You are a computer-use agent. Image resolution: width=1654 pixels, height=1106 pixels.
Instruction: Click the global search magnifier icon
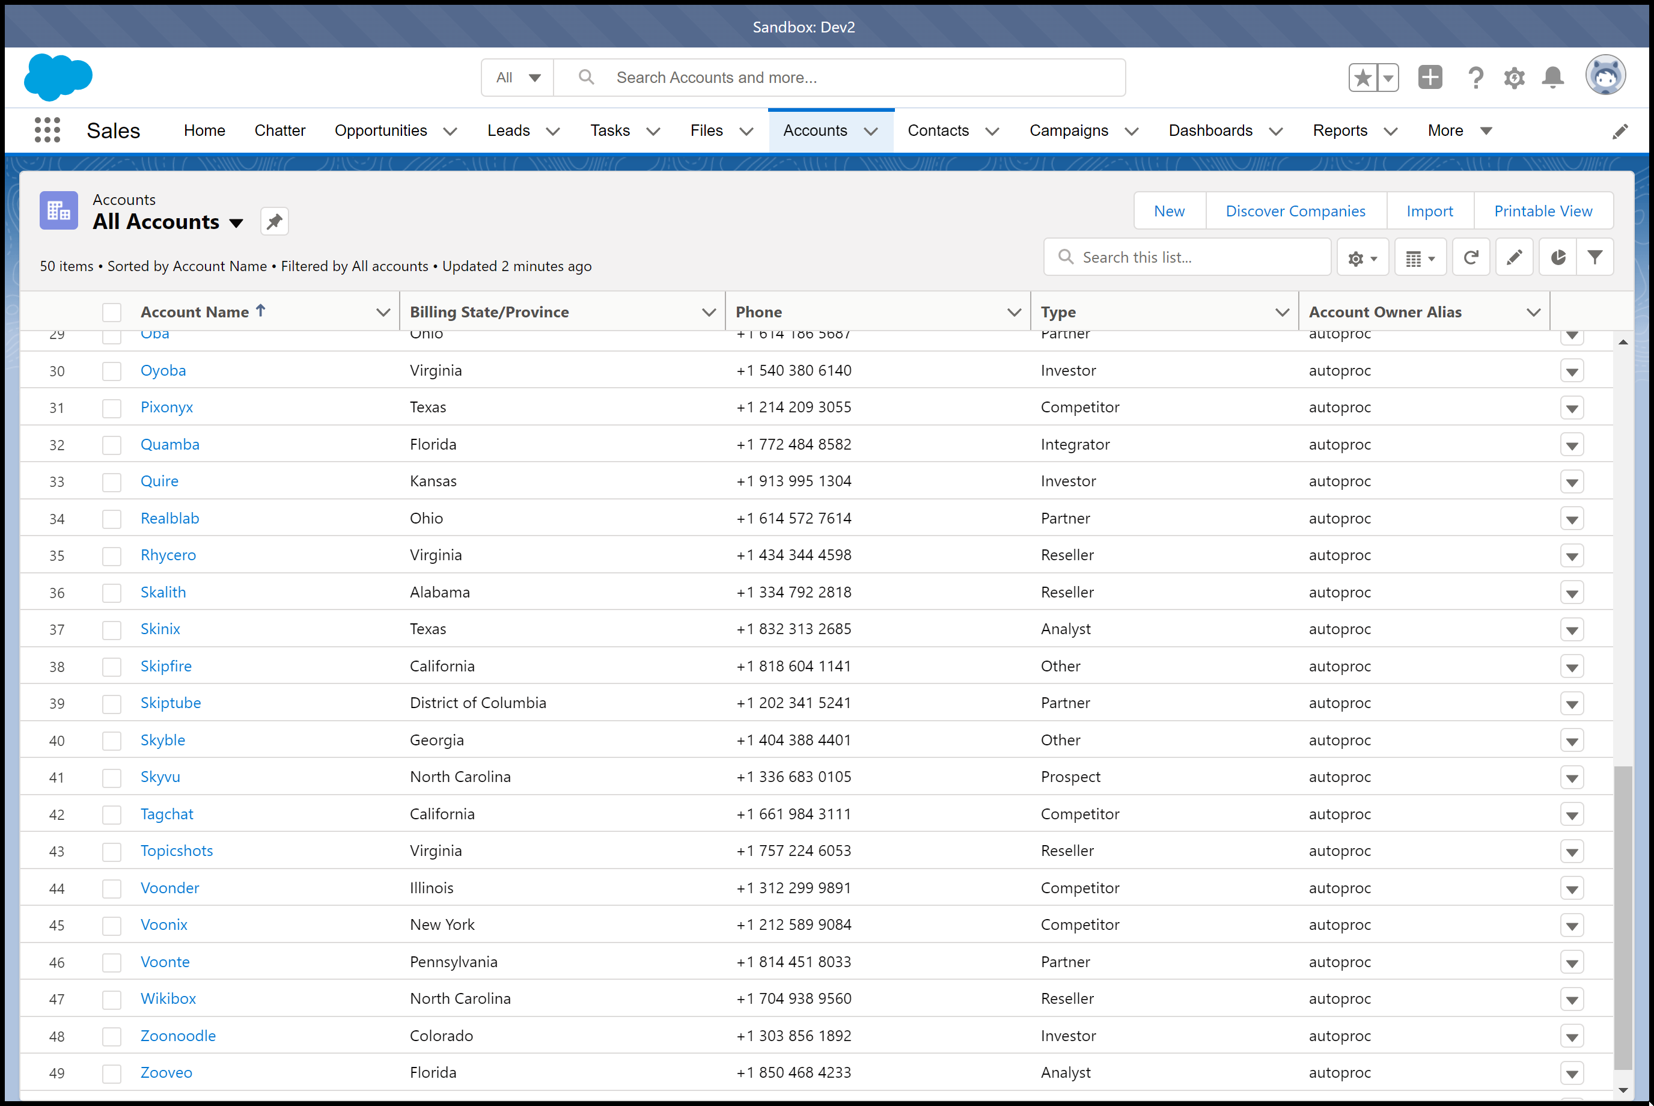[586, 77]
